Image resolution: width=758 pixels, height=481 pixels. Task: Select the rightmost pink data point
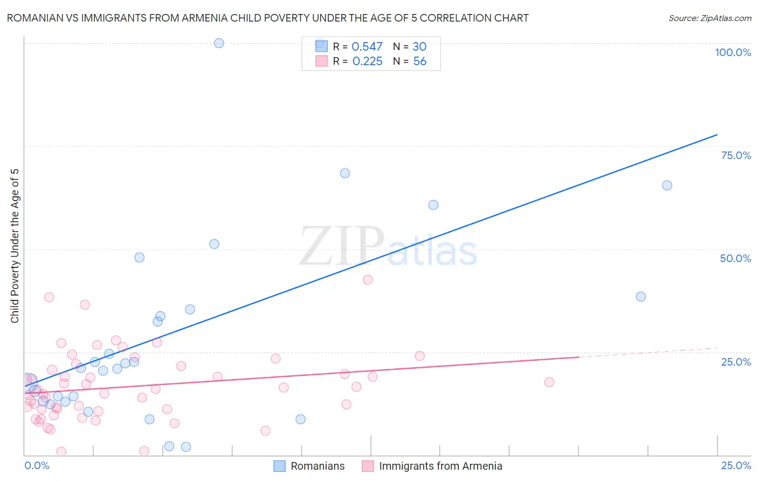point(549,382)
